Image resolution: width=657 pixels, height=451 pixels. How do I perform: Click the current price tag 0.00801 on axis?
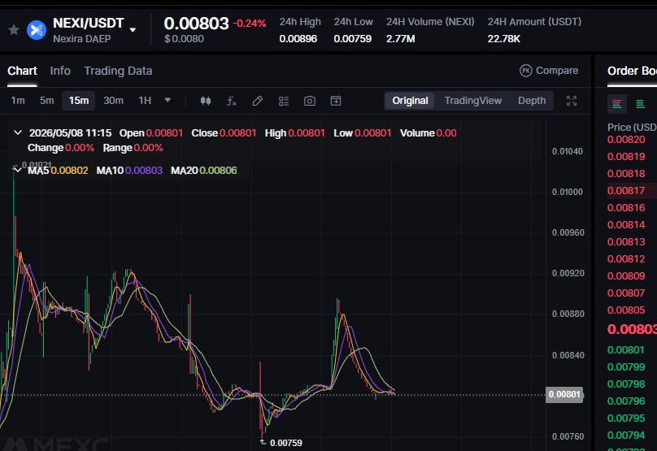coord(564,394)
